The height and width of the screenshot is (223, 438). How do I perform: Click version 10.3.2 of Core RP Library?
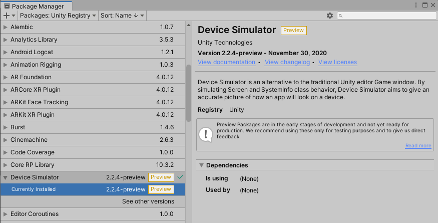click(165, 165)
